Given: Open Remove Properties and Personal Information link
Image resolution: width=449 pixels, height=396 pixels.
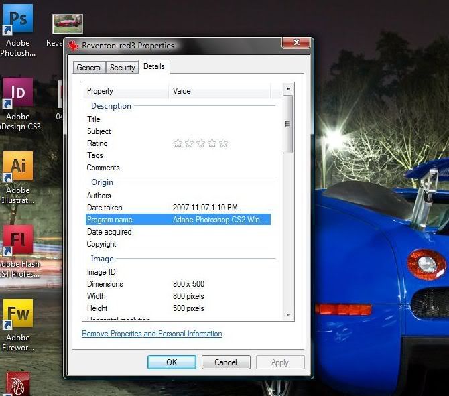Looking at the screenshot, I should pos(151,334).
